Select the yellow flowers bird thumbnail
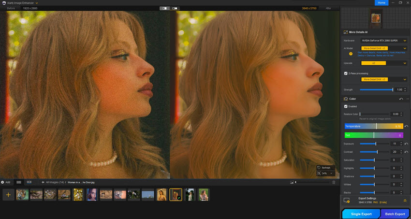411x219 pixels. click(78, 195)
